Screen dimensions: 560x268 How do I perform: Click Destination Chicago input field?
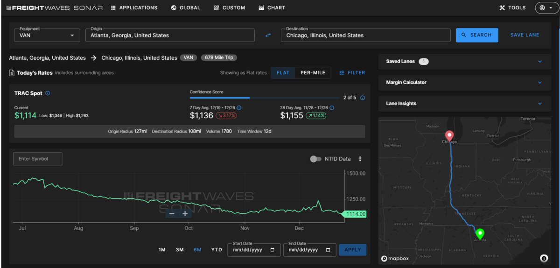point(365,35)
